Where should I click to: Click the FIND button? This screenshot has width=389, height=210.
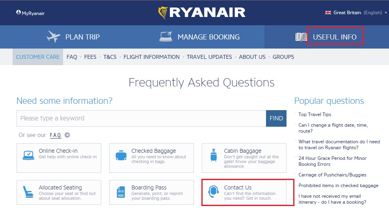[x=276, y=118]
